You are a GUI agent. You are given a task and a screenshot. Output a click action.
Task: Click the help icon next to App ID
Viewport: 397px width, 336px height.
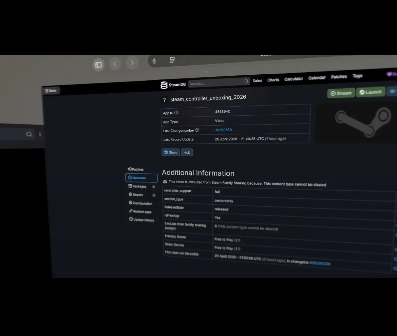pos(176,113)
